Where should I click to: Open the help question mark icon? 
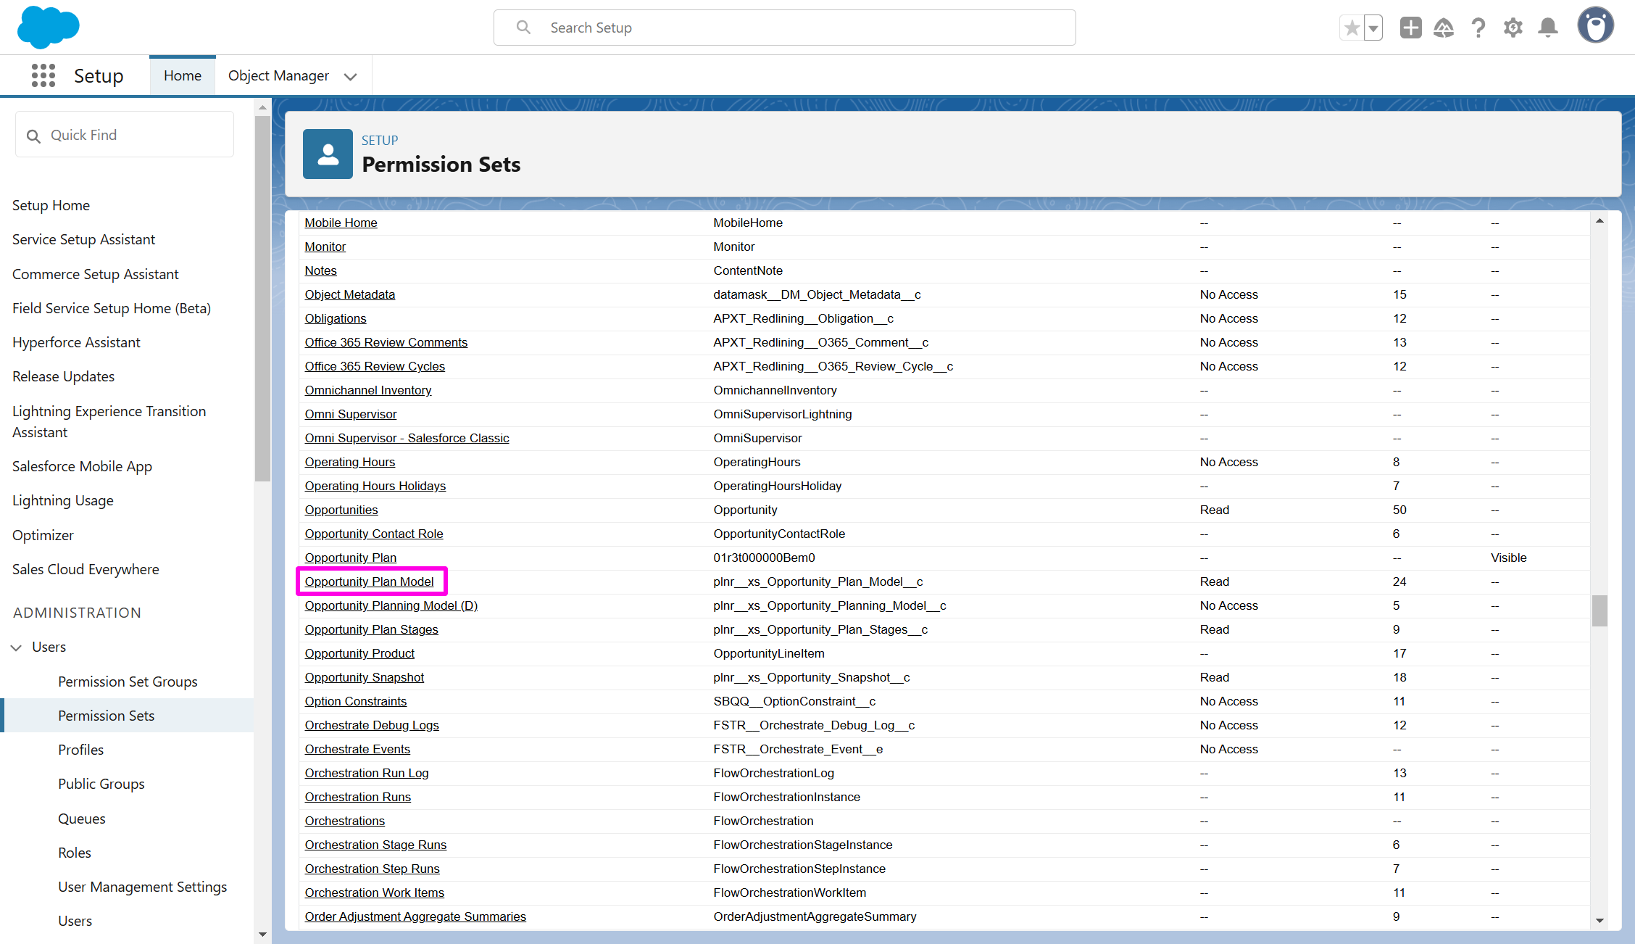pos(1478,28)
